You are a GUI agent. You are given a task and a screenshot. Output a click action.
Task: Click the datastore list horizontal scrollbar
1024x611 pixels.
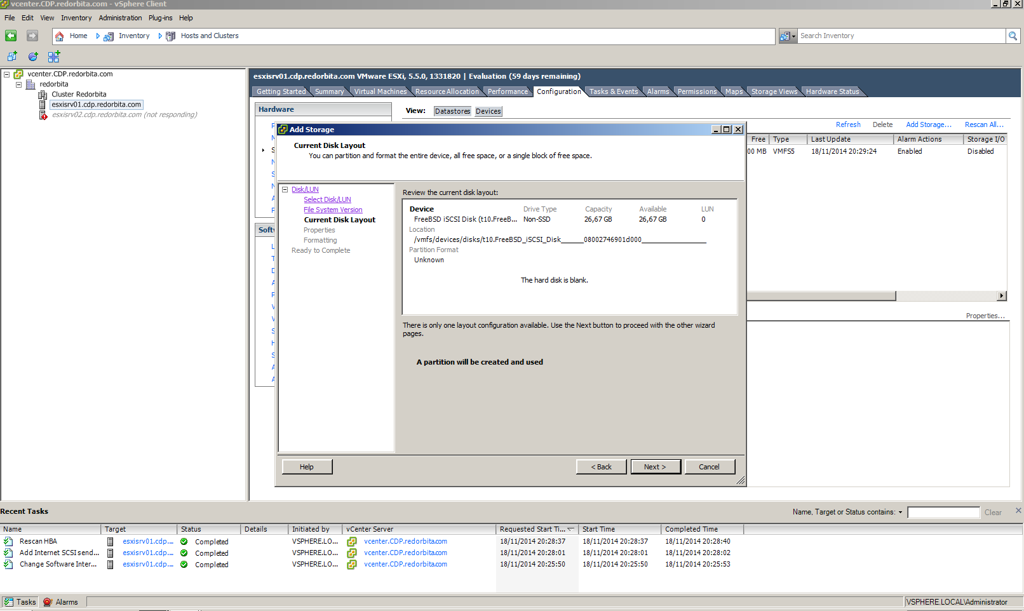tap(821, 296)
